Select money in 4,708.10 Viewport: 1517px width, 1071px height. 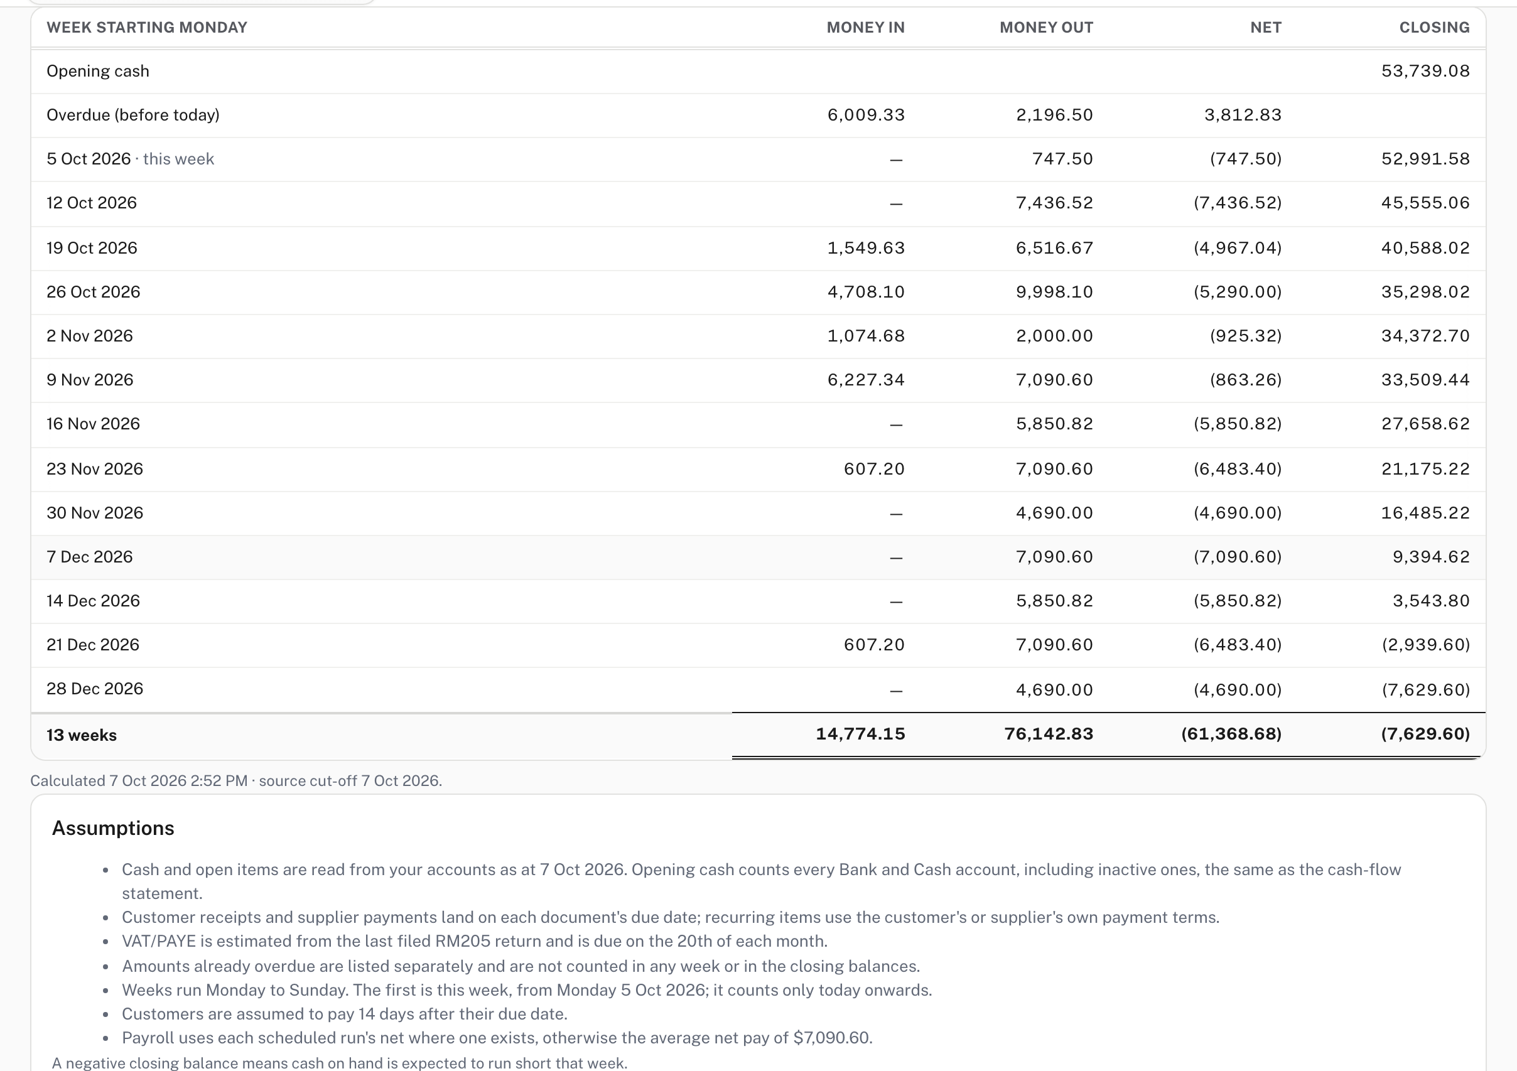pos(865,292)
